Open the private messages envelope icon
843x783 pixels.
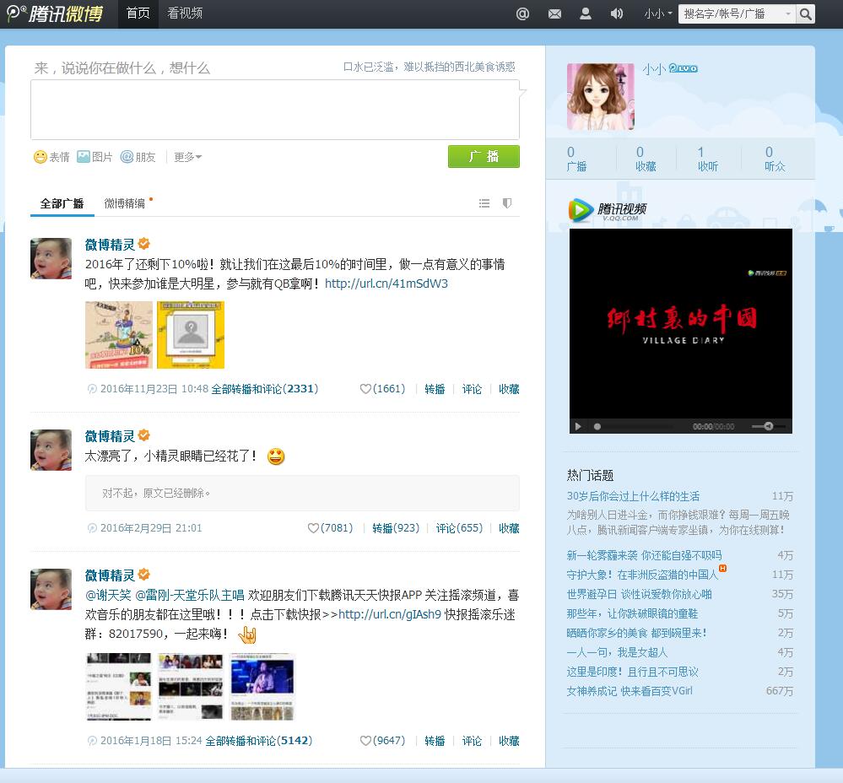(554, 14)
